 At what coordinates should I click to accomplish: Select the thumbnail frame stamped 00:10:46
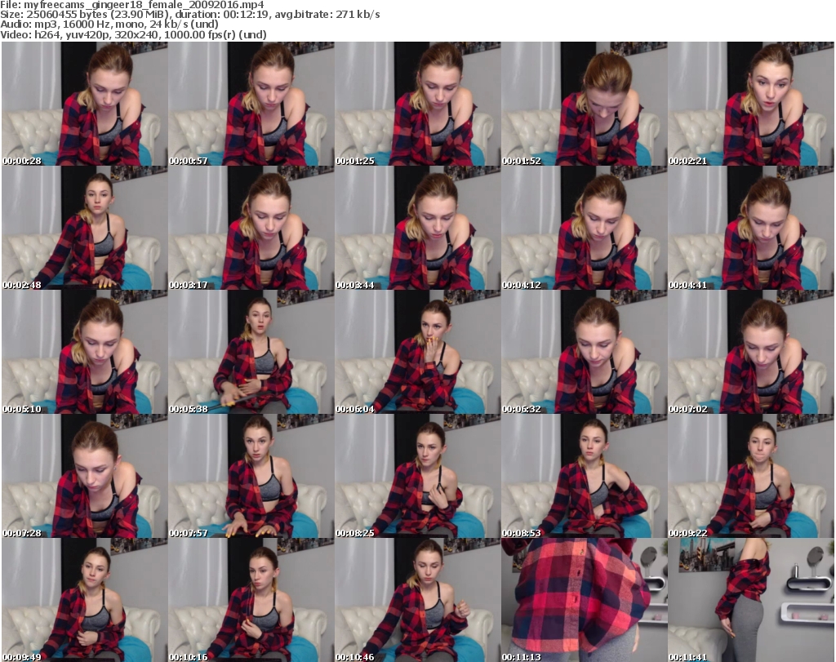[417, 600]
